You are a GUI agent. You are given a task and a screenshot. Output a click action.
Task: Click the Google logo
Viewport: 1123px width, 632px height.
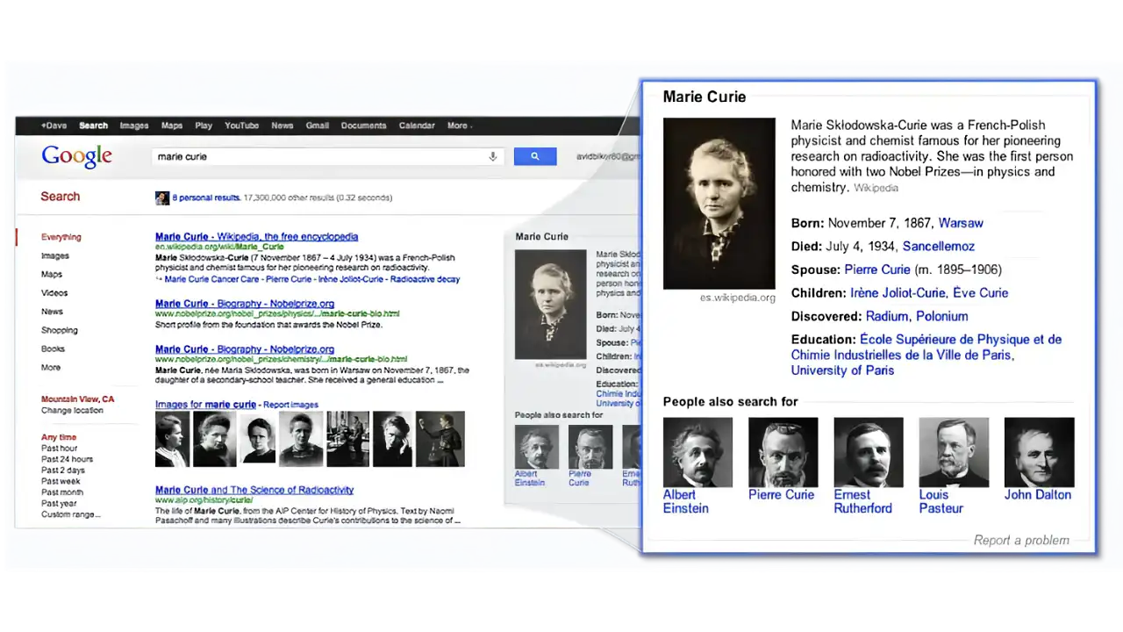pos(77,156)
